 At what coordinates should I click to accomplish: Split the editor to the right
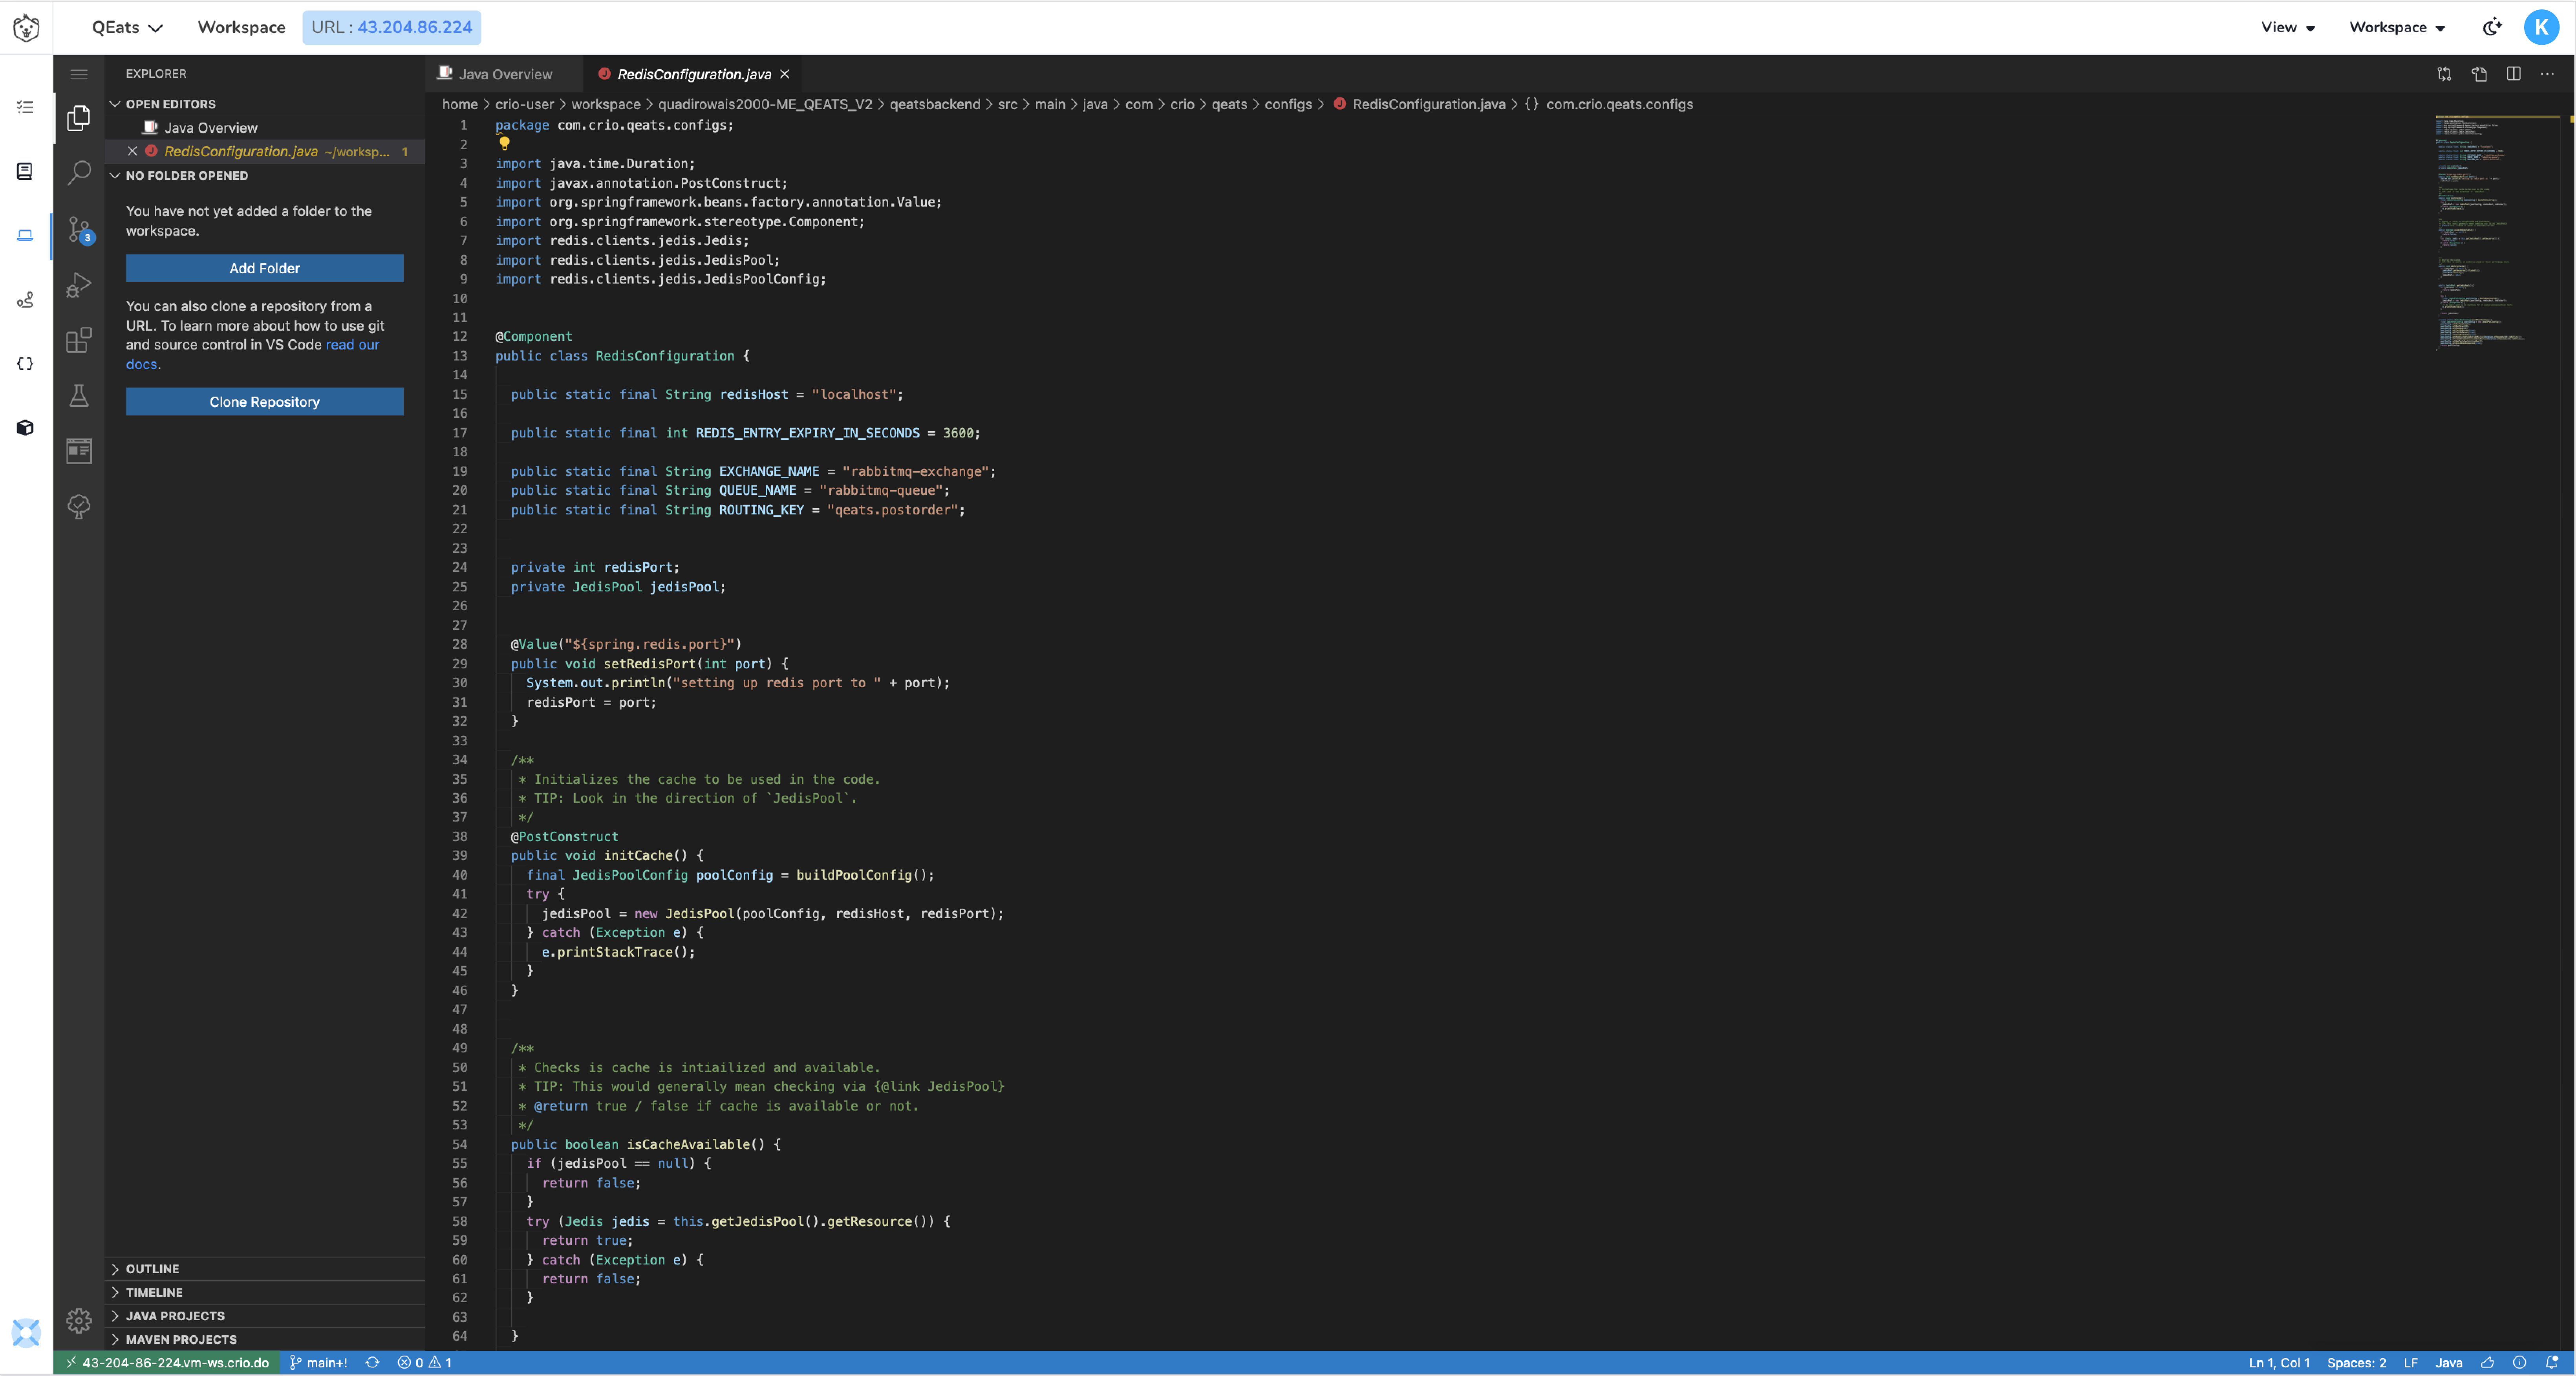click(2513, 74)
